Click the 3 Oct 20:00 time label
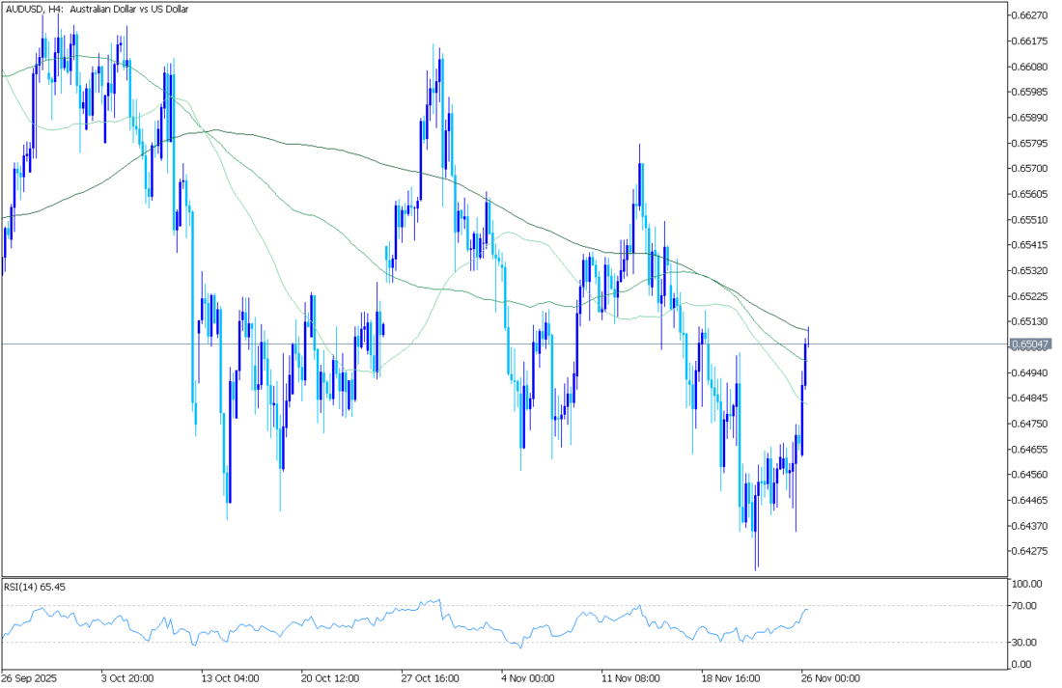The width and height of the screenshot is (1062, 688). click(x=129, y=677)
